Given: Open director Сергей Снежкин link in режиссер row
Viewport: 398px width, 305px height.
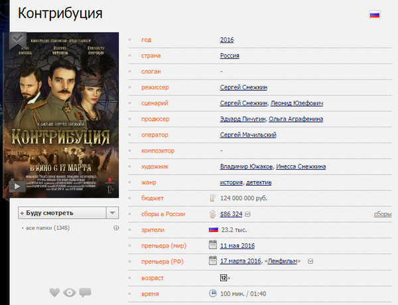Looking at the screenshot, I should click(x=243, y=87).
